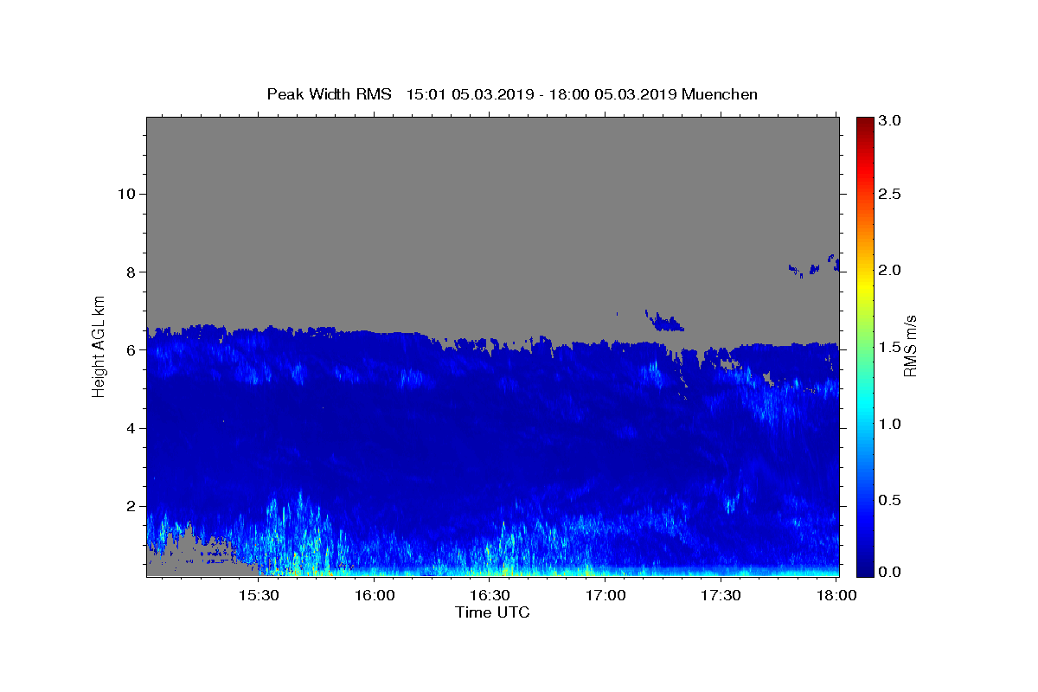
Task: Click the dark red top of colorbar
Action: 864,124
